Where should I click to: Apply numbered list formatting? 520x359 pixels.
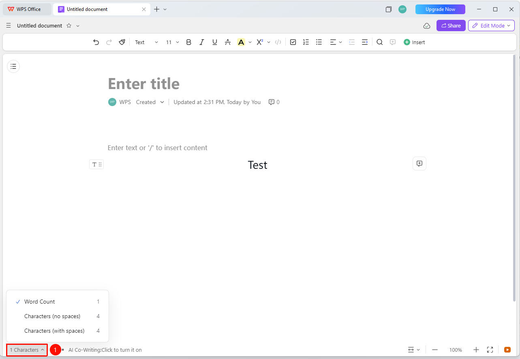(306, 42)
